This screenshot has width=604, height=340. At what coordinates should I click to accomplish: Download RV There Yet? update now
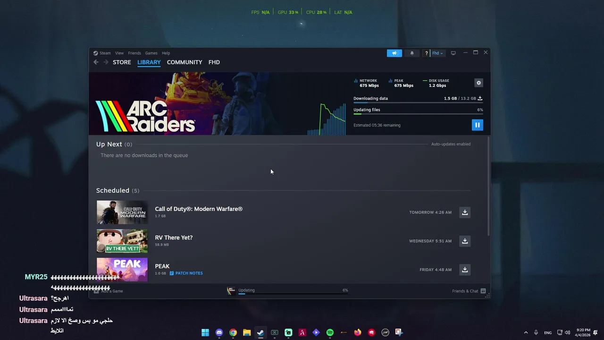[x=465, y=241]
